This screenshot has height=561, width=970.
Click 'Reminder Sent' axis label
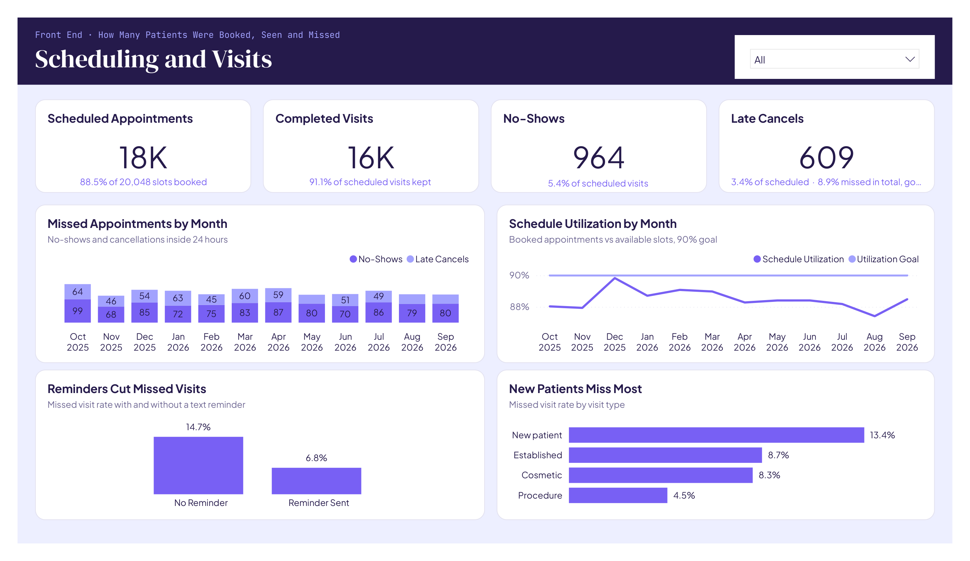[319, 503]
